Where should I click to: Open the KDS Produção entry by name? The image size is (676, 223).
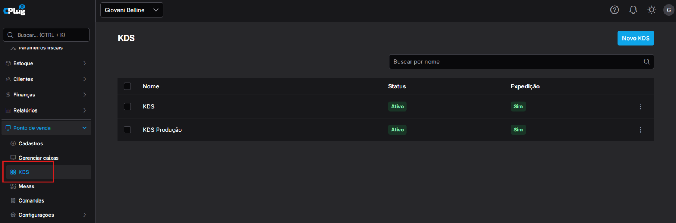162,130
